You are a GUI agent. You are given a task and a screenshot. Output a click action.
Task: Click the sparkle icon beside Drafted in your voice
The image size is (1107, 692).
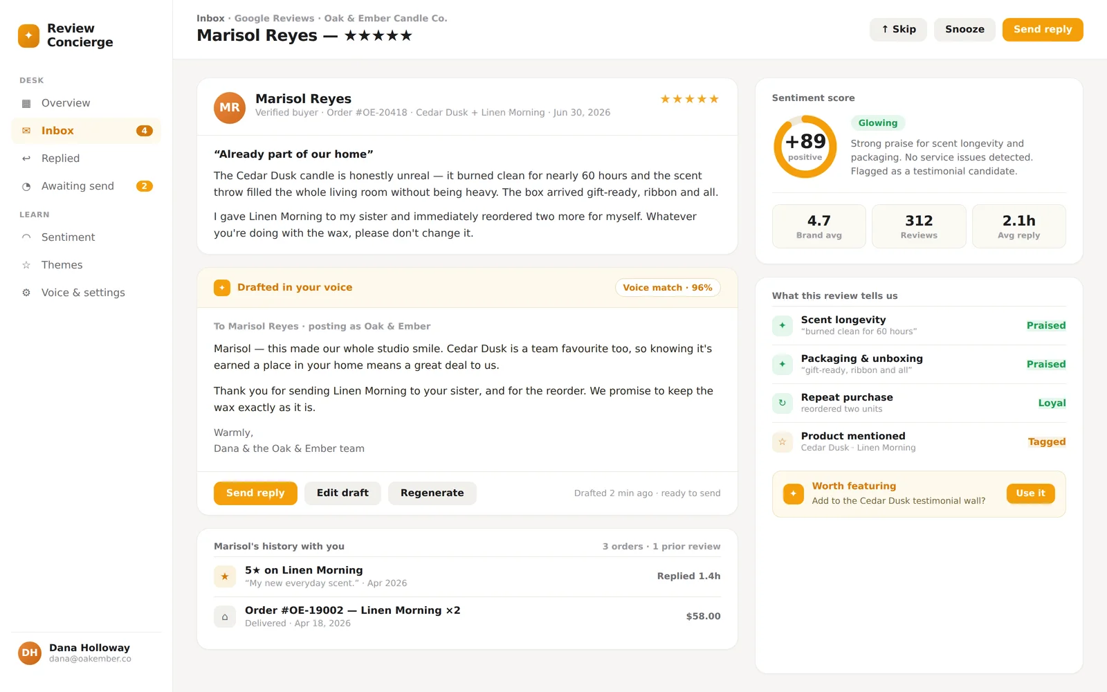click(x=222, y=288)
